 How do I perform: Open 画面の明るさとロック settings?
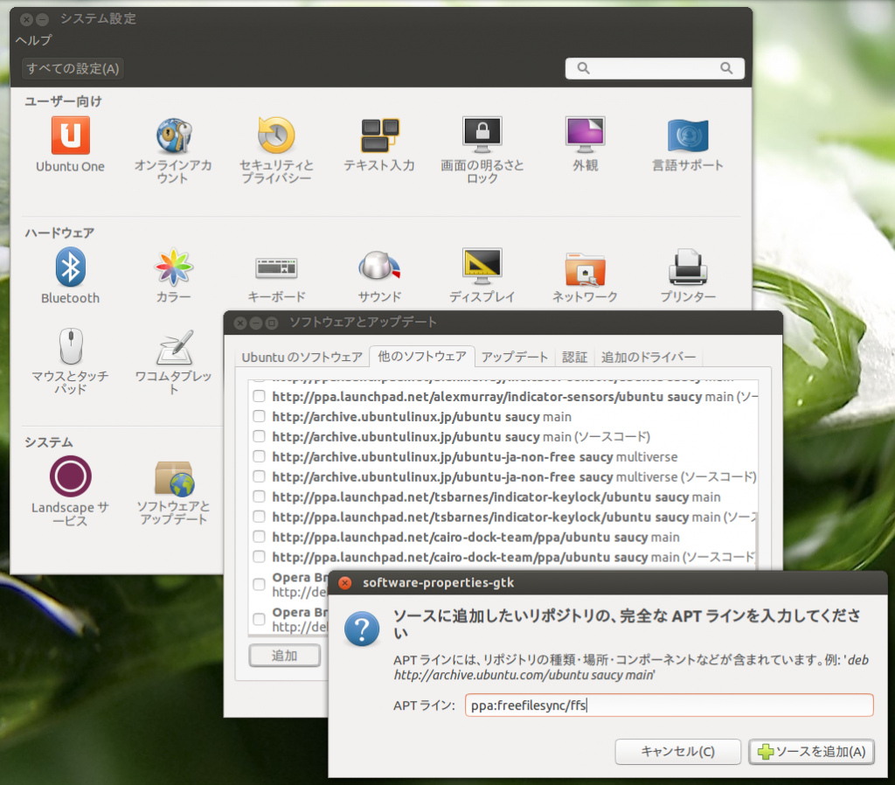coord(482,150)
